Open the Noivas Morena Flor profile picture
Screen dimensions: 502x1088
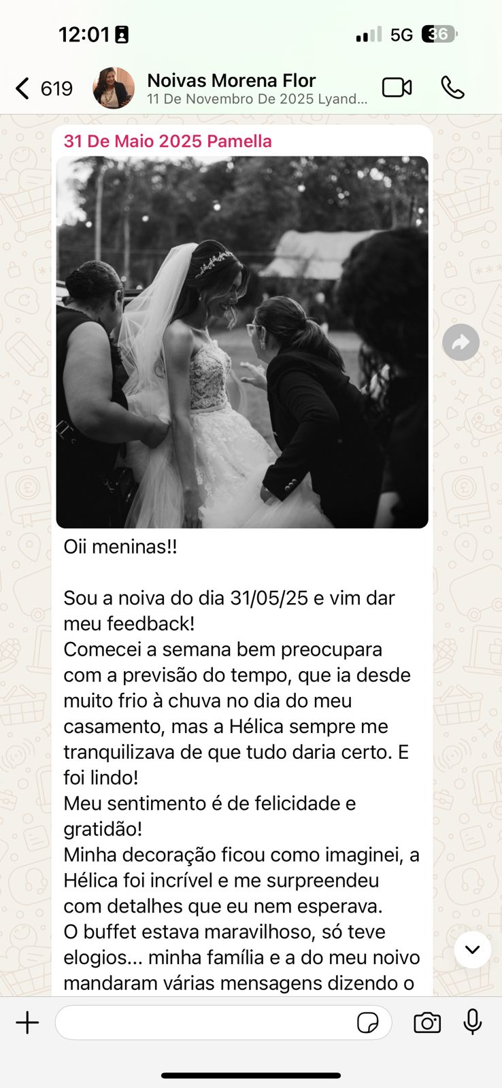[x=114, y=88]
